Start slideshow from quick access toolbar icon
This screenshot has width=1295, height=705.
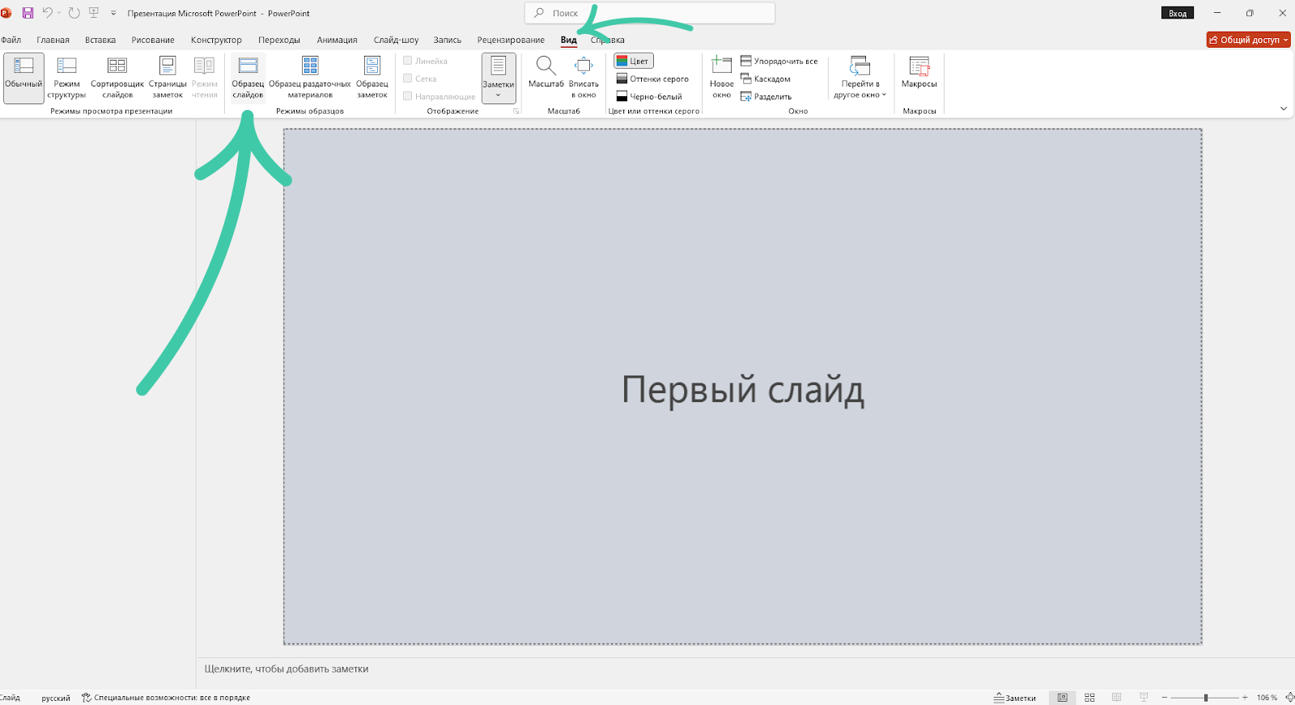click(94, 13)
